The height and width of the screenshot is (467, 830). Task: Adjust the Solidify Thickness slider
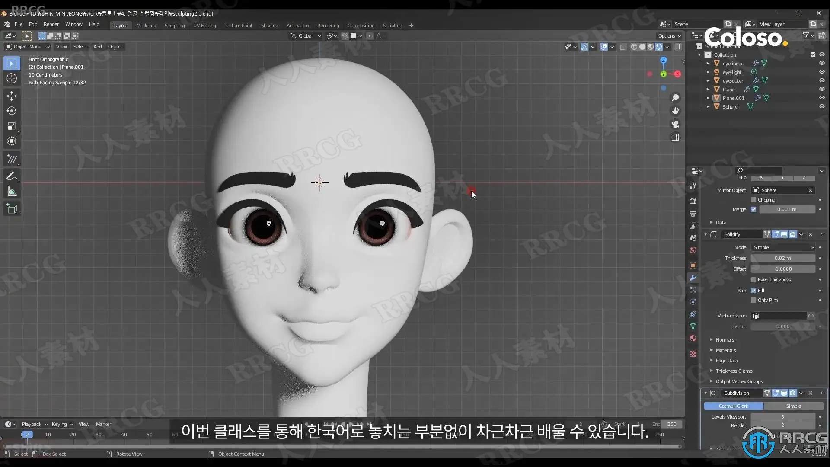[x=782, y=258]
